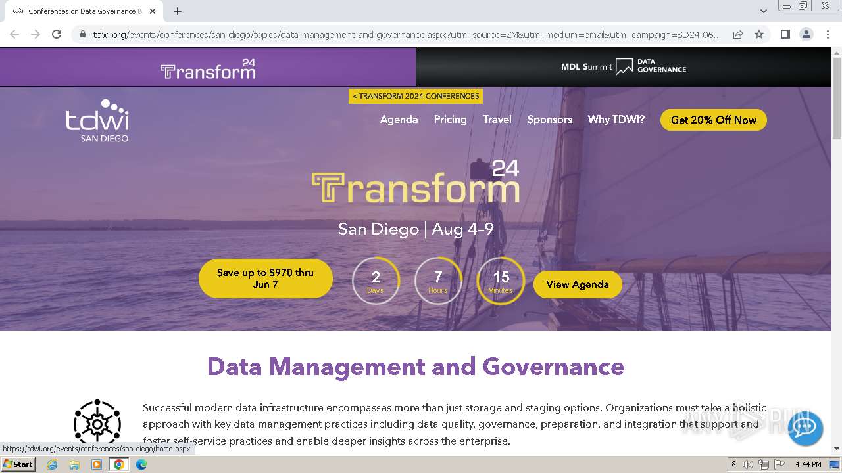
Task: Launch Internet Explorer from the taskbar
Action: (x=52, y=464)
